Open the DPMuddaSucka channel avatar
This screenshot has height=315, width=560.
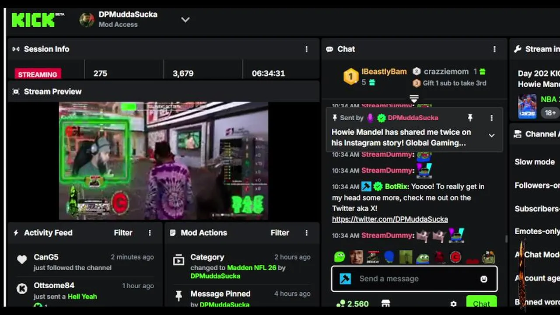[87, 20]
